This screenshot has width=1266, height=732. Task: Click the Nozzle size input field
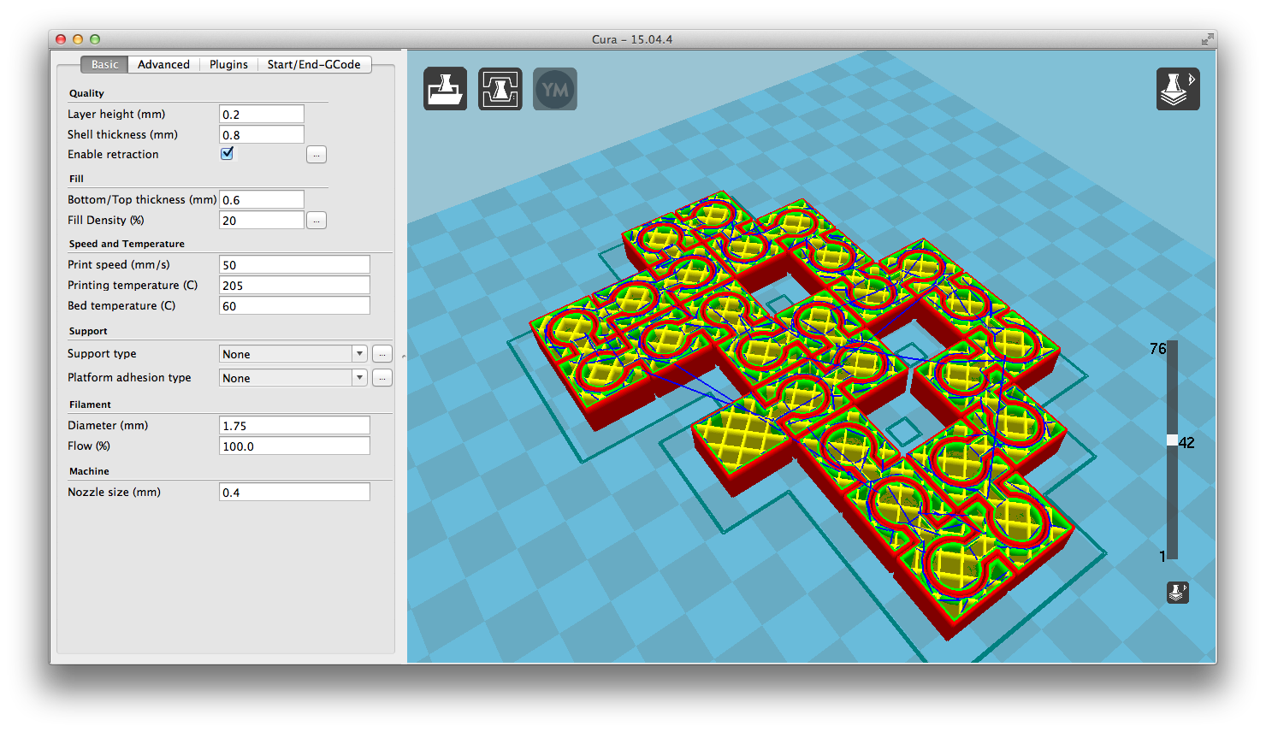tap(295, 493)
